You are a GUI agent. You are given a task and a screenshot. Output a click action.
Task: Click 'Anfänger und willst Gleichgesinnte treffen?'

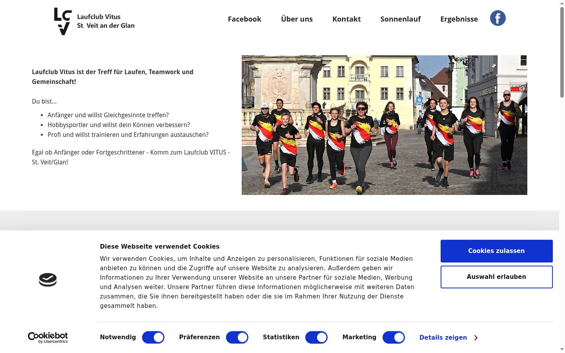click(x=108, y=115)
